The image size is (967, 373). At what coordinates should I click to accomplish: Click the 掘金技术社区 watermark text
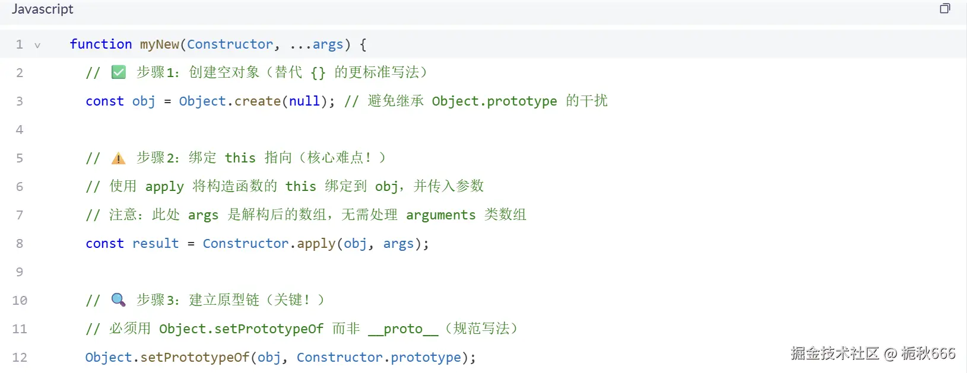pos(834,353)
